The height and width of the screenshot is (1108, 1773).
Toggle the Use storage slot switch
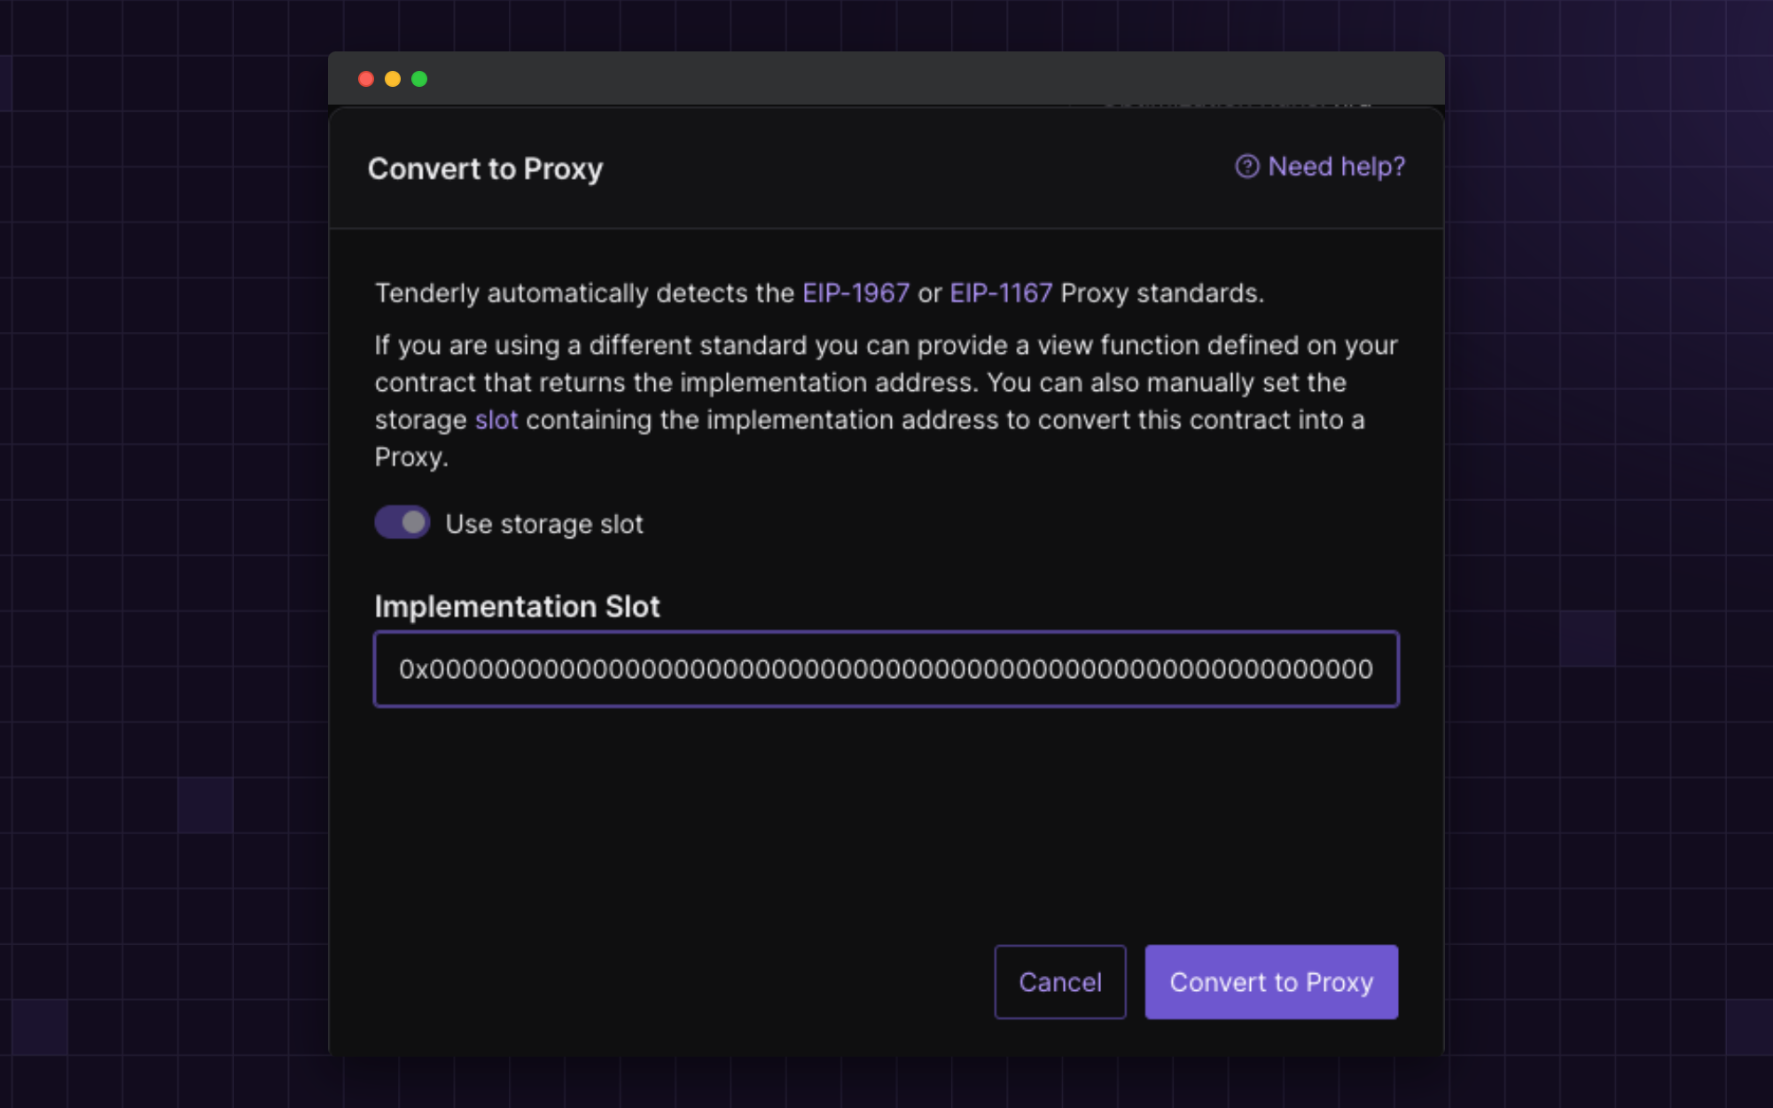click(x=402, y=523)
